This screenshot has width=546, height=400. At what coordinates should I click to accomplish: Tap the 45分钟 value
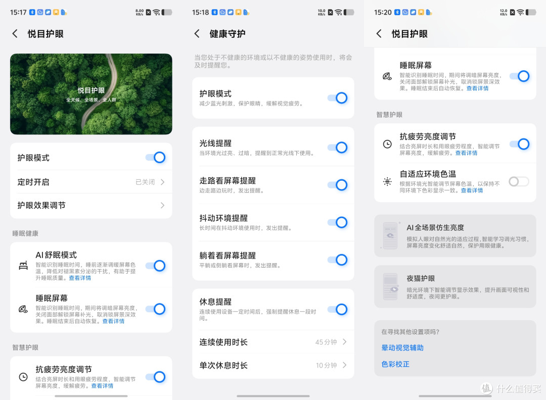326,342
